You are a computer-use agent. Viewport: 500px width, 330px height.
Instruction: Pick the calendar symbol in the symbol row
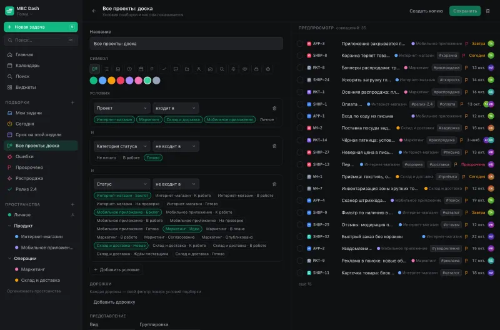pyautogui.click(x=141, y=69)
